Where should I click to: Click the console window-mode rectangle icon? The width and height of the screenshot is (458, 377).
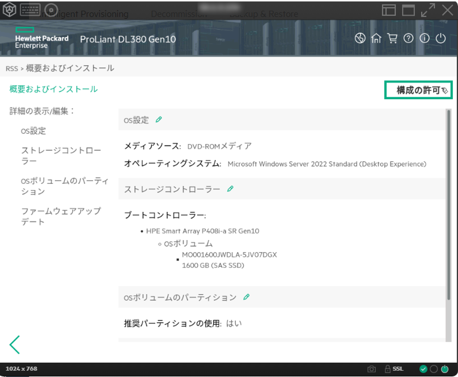(408, 10)
